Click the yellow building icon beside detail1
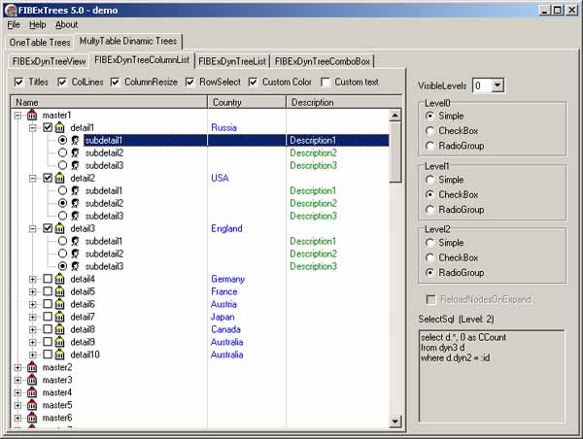Screen dimensions: 583x439 [x=60, y=128]
